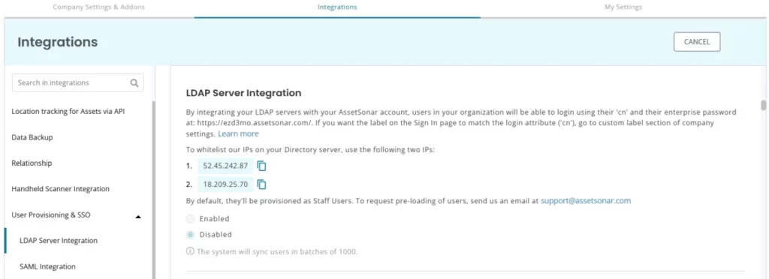Switch to Company Settings & Addons tab
Screen dimensions: 769x279
98,7
